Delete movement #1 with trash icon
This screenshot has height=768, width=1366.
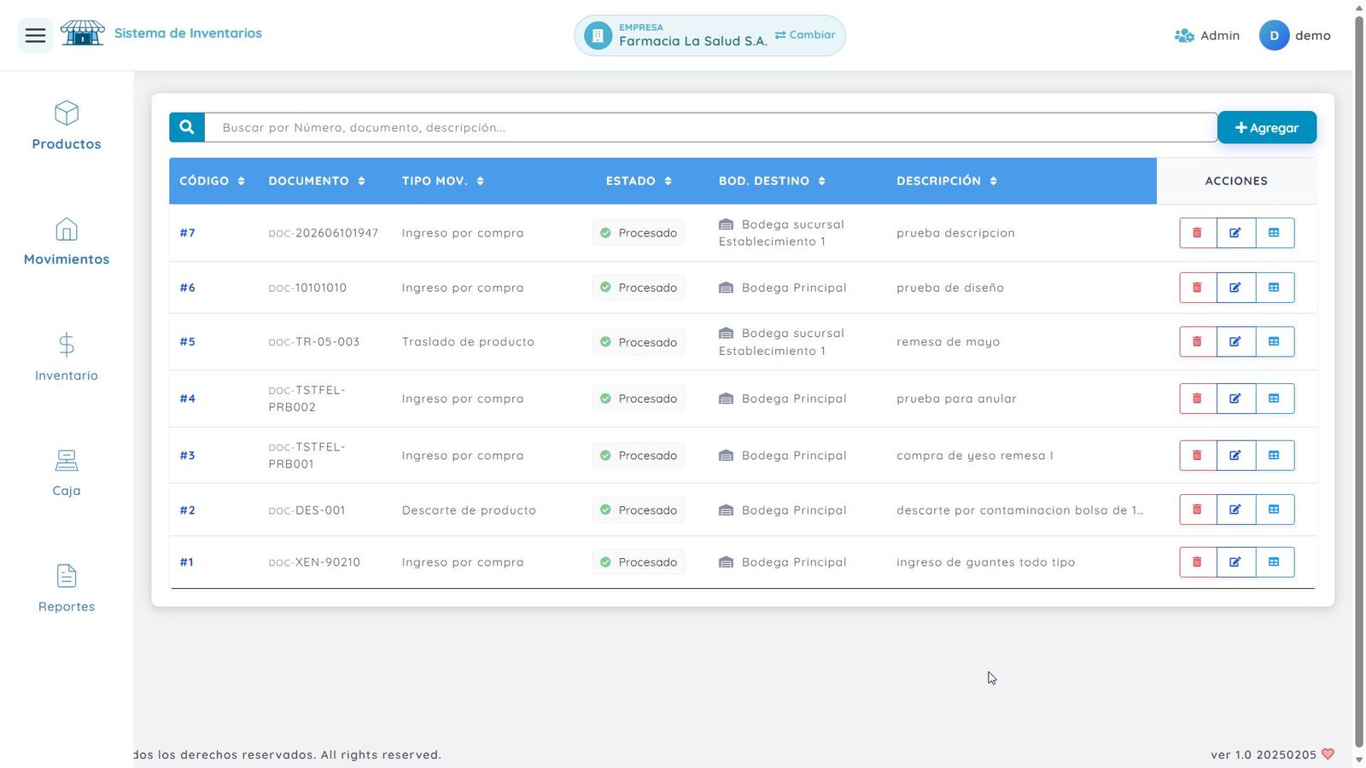click(1197, 562)
